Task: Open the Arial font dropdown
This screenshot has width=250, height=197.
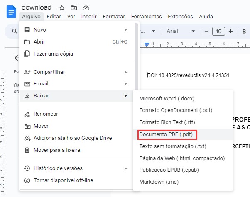Action: [x=181, y=31]
